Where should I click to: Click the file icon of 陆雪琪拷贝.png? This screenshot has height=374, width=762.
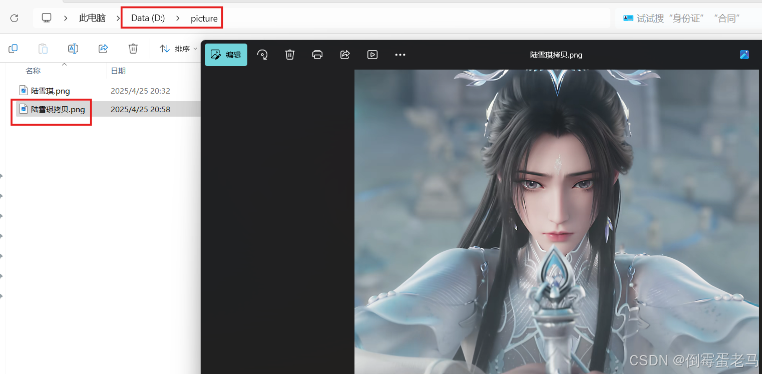(23, 109)
